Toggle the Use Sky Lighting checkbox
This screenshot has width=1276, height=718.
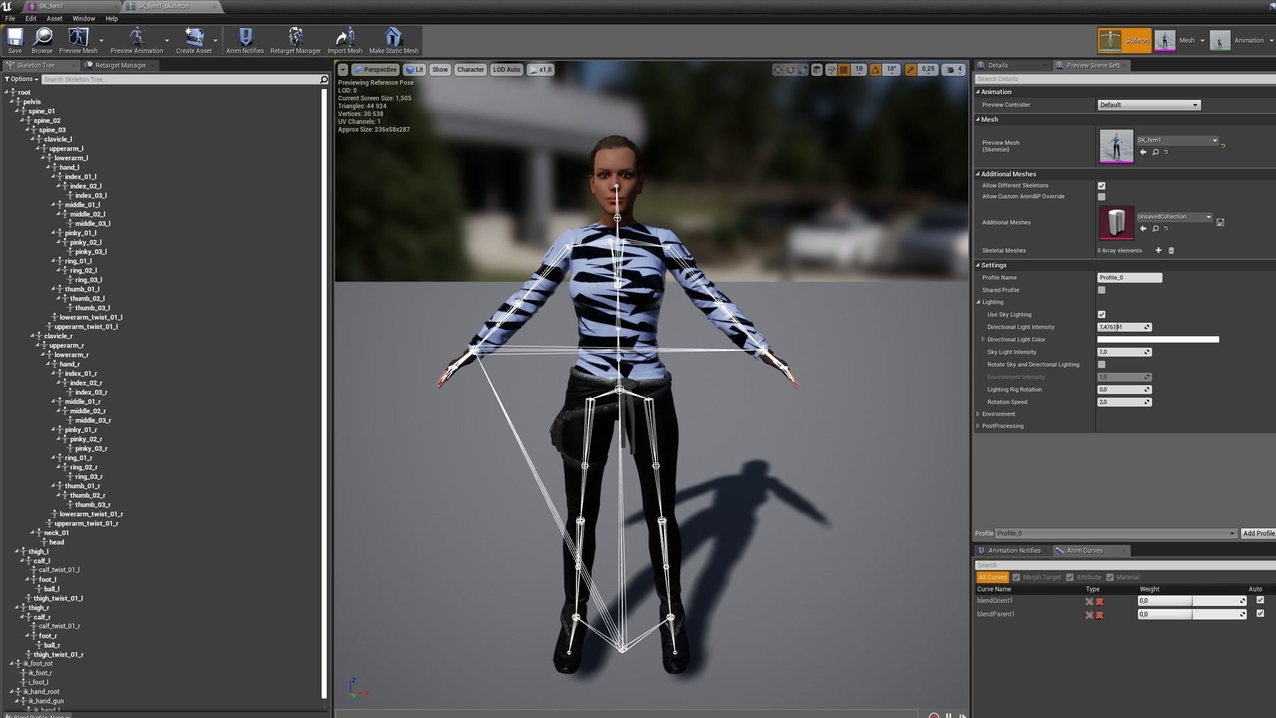coord(1101,315)
